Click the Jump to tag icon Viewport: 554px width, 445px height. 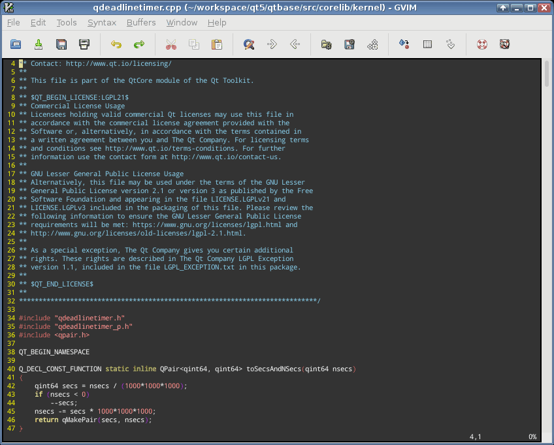click(x=451, y=44)
